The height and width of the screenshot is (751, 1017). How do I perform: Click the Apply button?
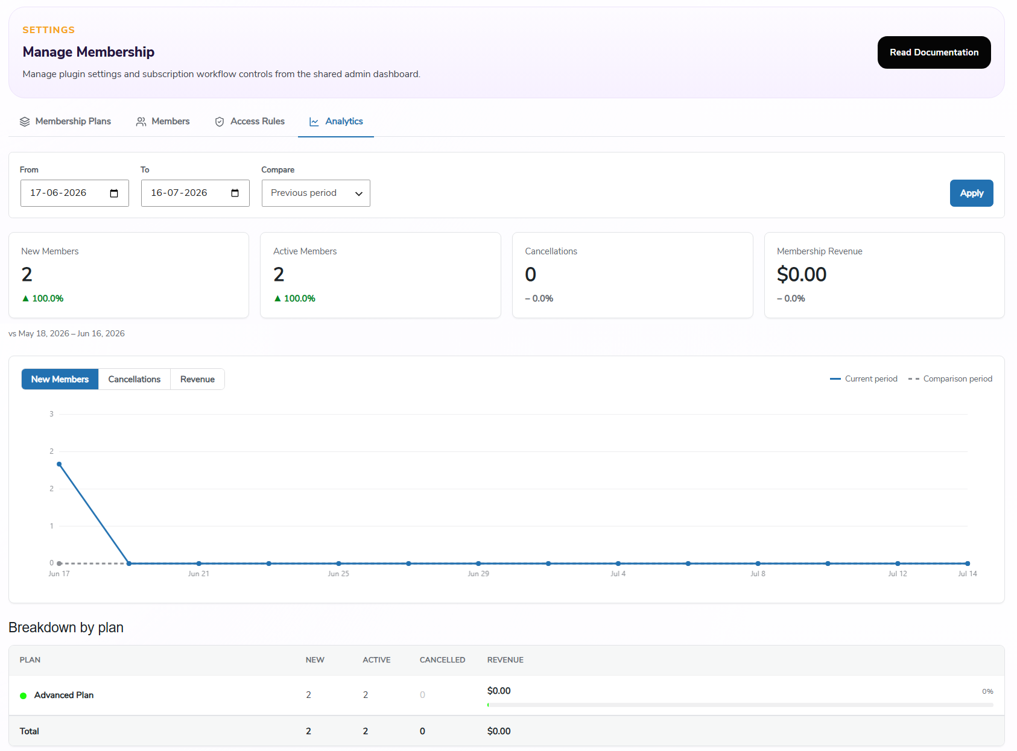pos(971,193)
